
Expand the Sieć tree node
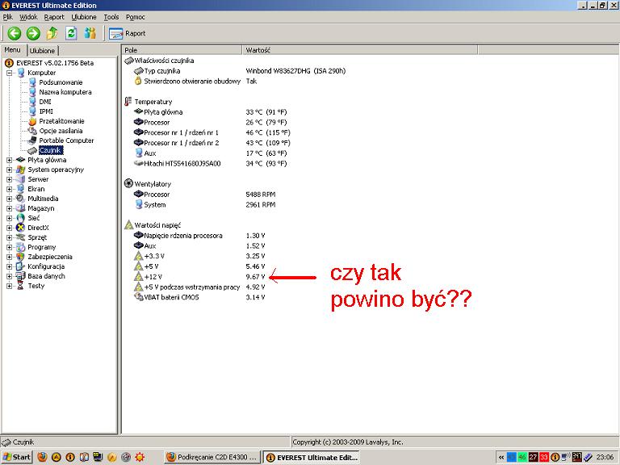pyautogui.click(x=10, y=218)
